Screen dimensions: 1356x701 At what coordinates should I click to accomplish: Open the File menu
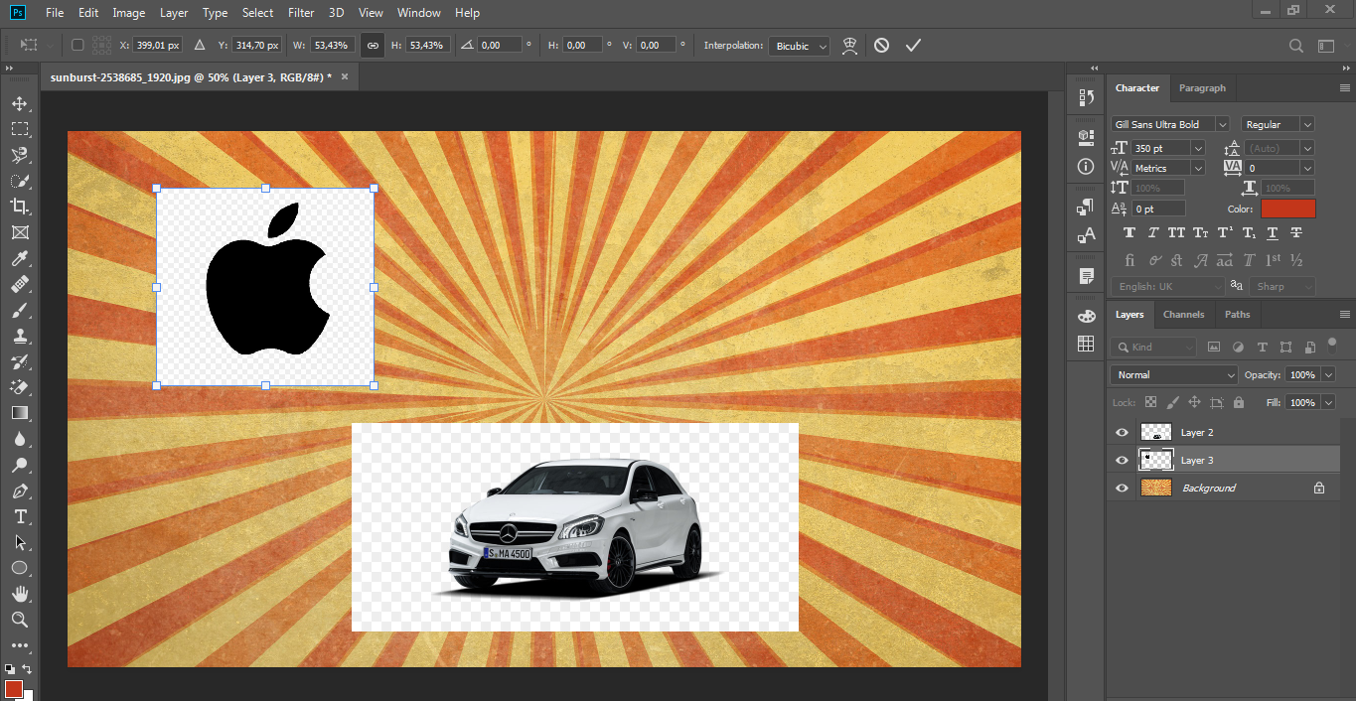pyautogui.click(x=55, y=13)
